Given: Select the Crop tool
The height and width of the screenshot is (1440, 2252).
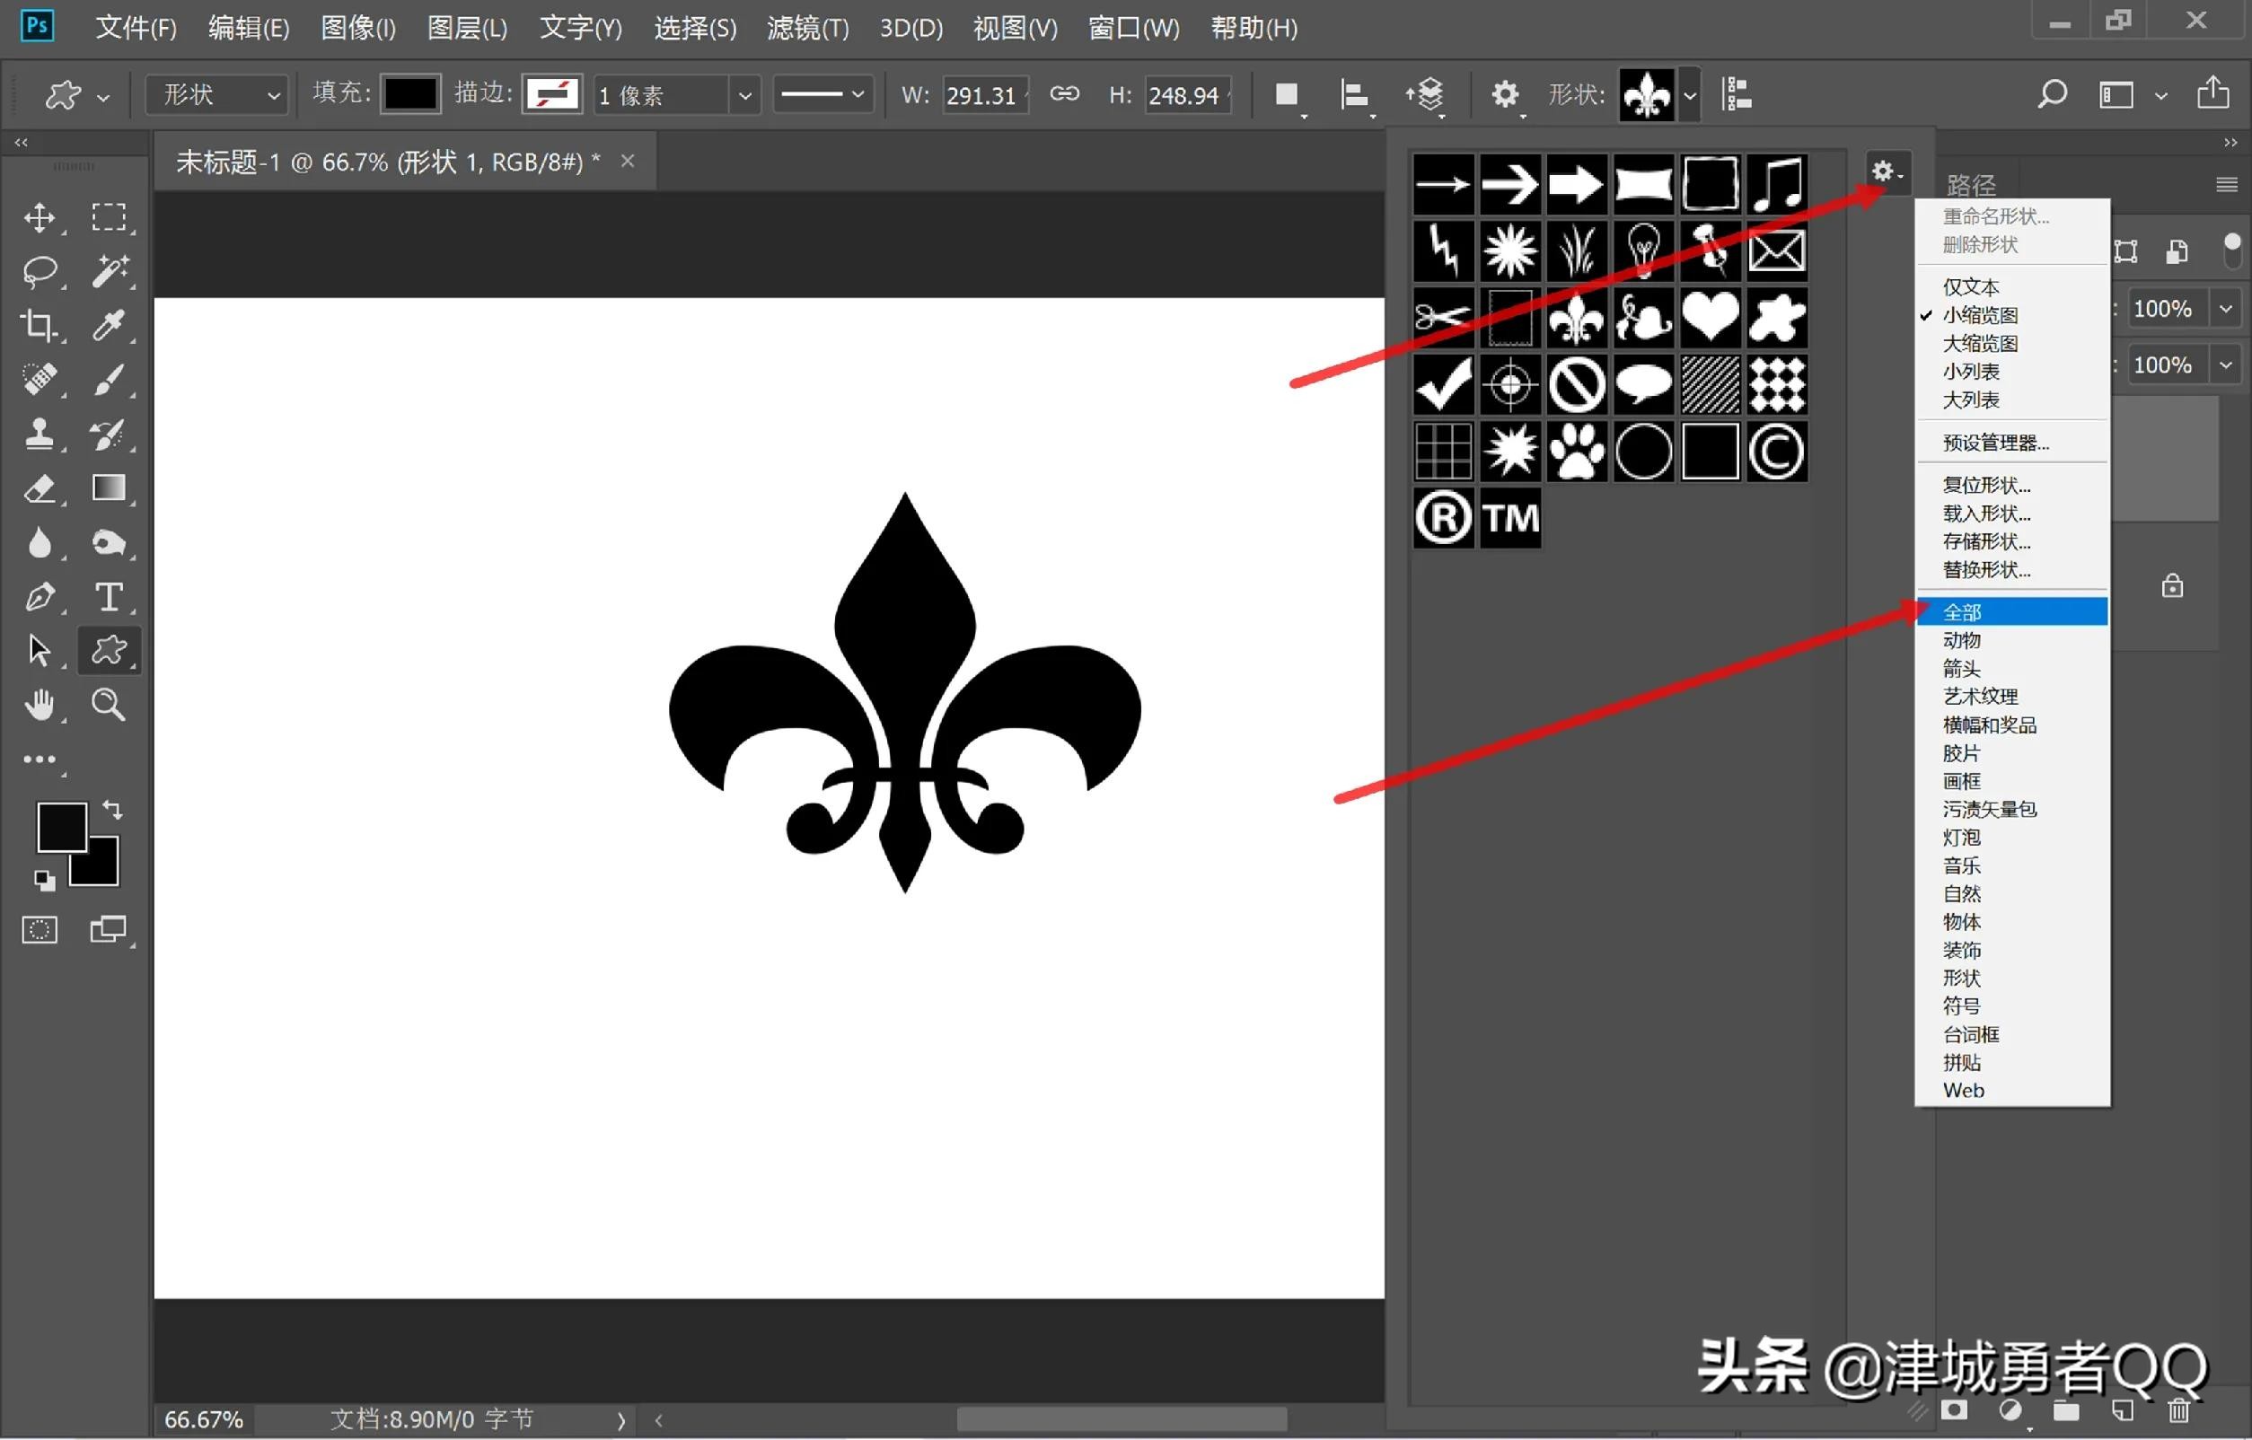Looking at the screenshot, I should (x=41, y=325).
